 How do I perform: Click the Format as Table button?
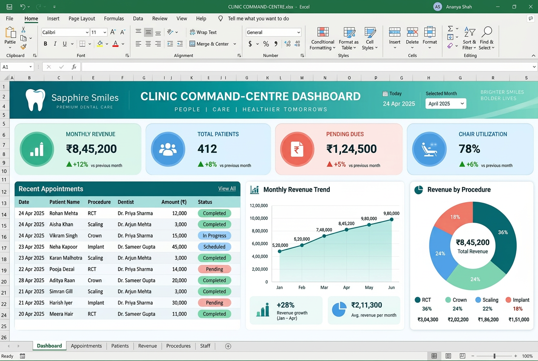click(x=349, y=38)
